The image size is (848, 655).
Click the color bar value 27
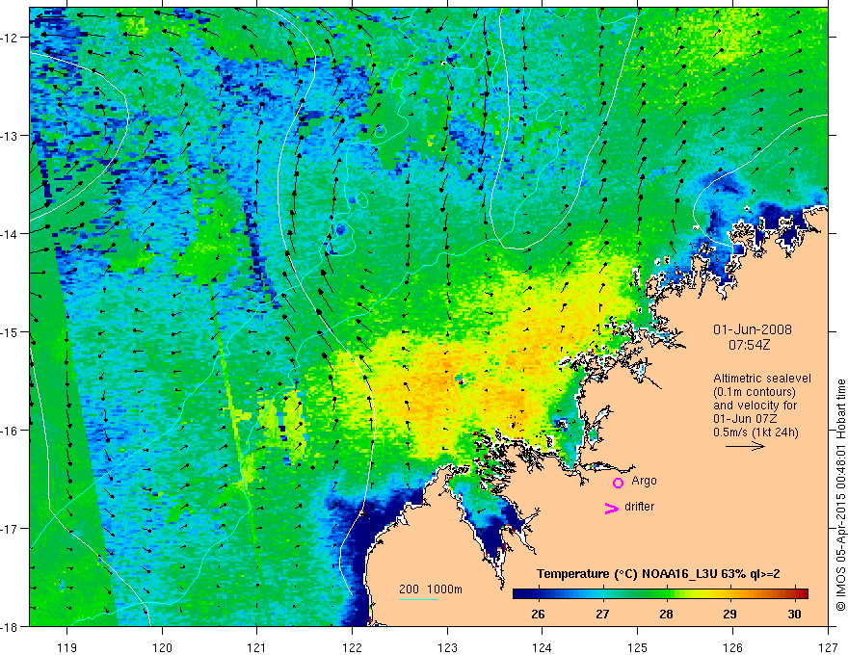(602, 615)
